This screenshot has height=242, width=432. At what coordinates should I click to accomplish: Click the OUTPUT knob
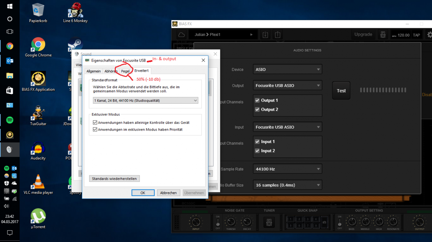tap(420, 222)
